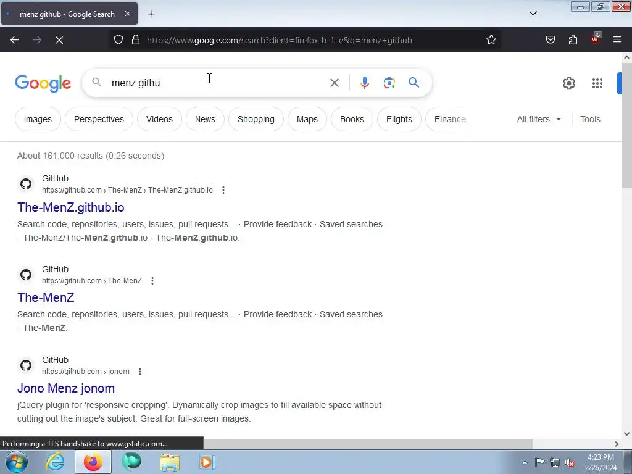The height and width of the screenshot is (474, 632).
Task: Go back to the previous page
Action: [15, 40]
